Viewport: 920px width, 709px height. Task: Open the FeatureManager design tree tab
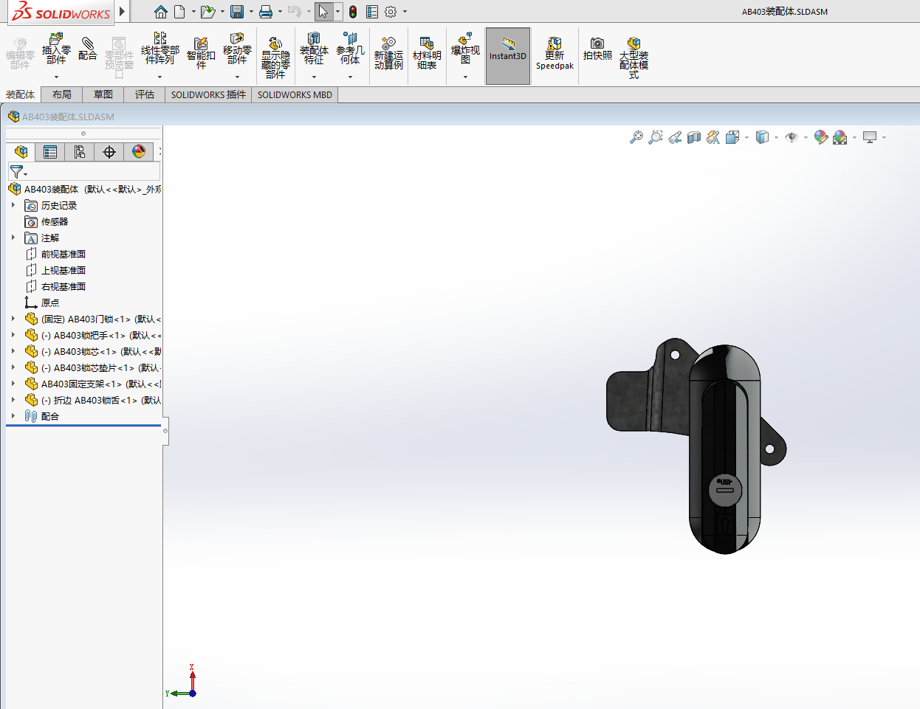(x=21, y=152)
